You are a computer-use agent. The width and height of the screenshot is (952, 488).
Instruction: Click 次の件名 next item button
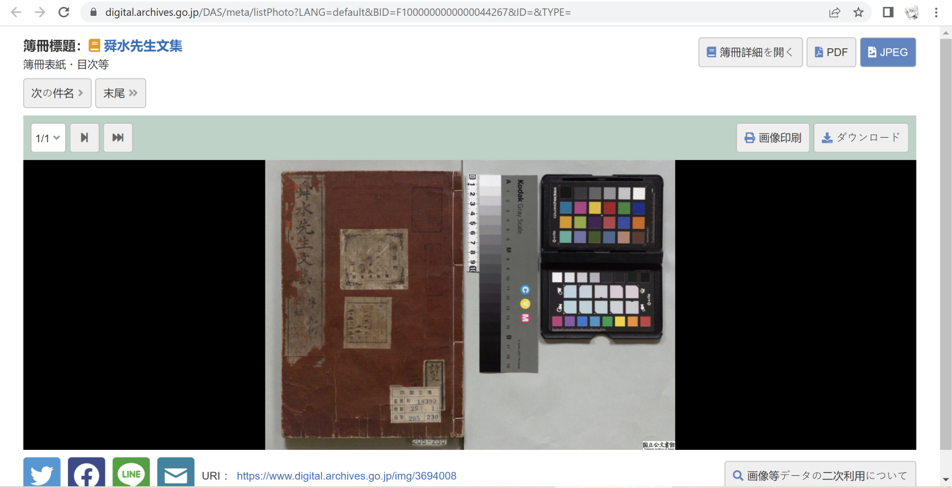(x=57, y=93)
